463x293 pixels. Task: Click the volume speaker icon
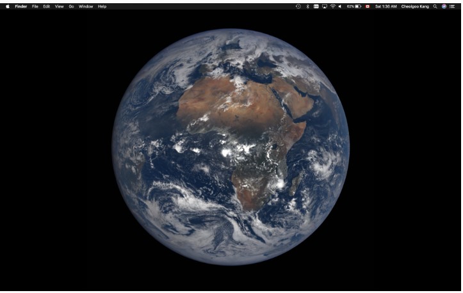click(x=340, y=6)
